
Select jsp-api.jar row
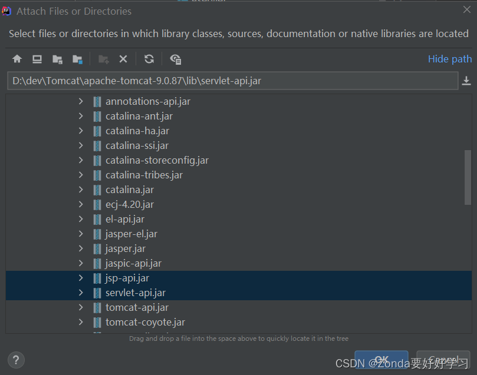(x=239, y=278)
